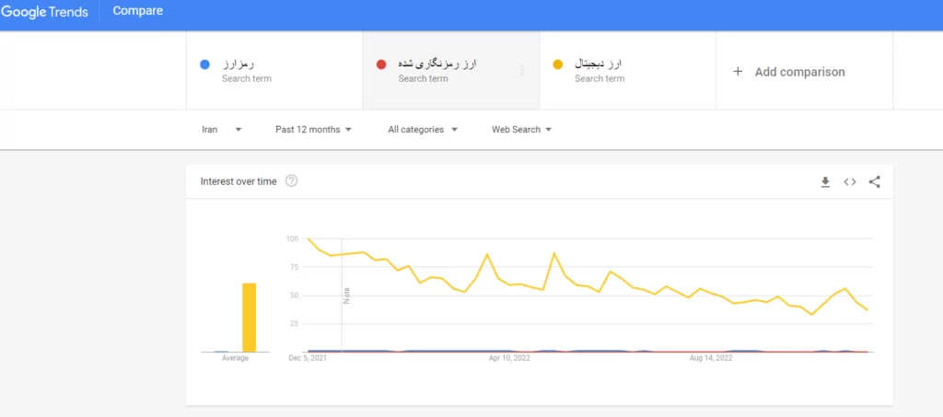Click the plus icon for Add comparison

(738, 72)
